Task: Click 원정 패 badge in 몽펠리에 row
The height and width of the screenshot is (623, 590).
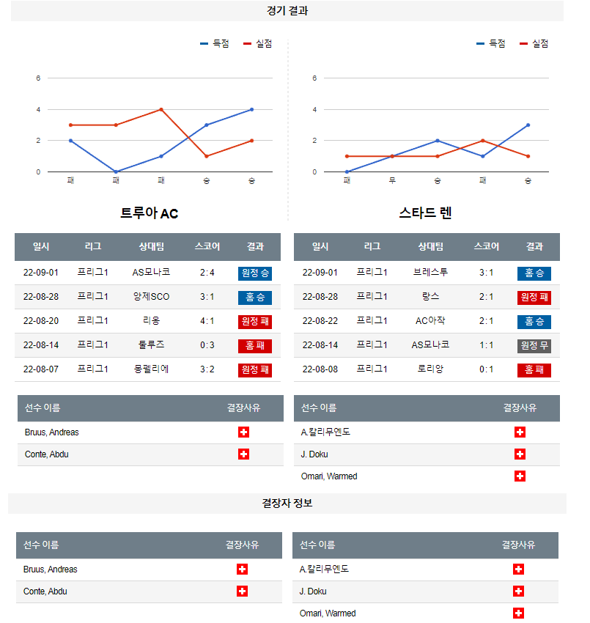Action: 255,370
